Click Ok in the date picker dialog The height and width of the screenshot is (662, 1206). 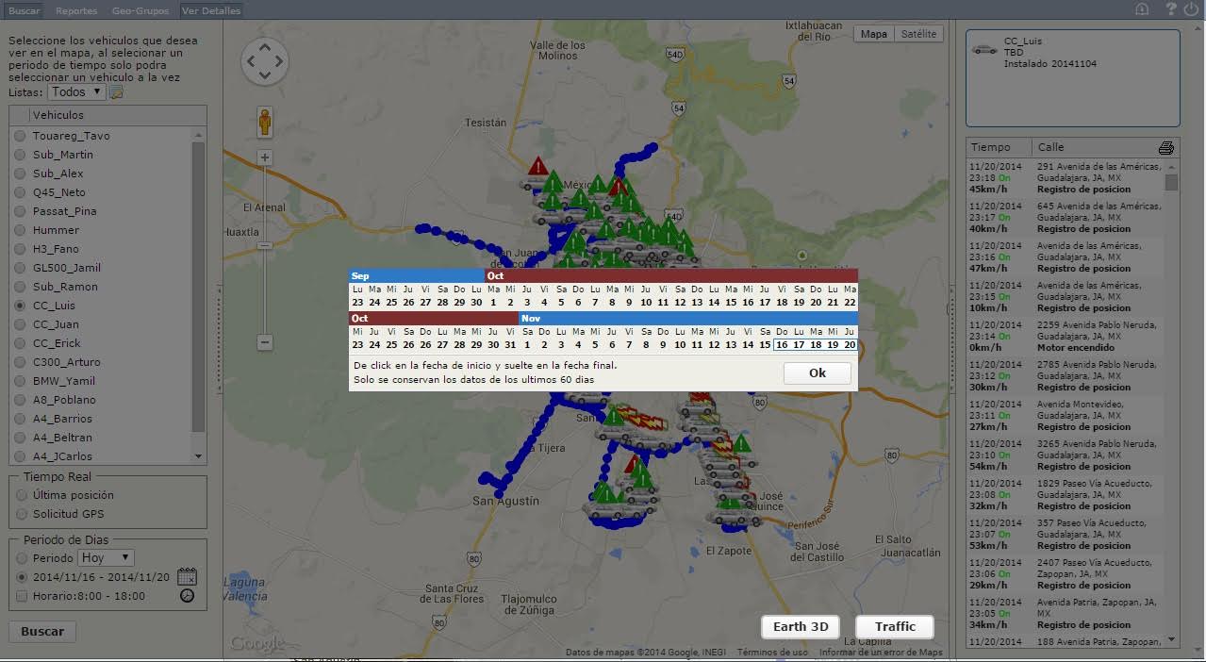[817, 372]
